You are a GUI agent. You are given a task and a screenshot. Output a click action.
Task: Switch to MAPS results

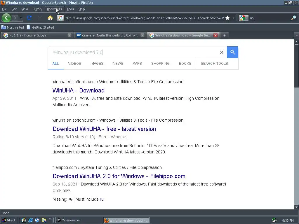pos(137,63)
